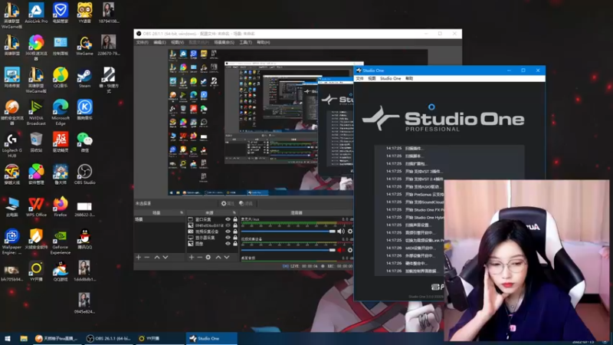The width and height of the screenshot is (613, 345).
Task: Open the 电脑管家 shield desktop icon
Action: coord(61,13)
